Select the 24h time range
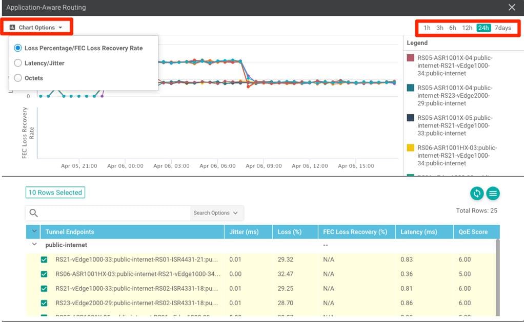524x322 pixels. 483,28
